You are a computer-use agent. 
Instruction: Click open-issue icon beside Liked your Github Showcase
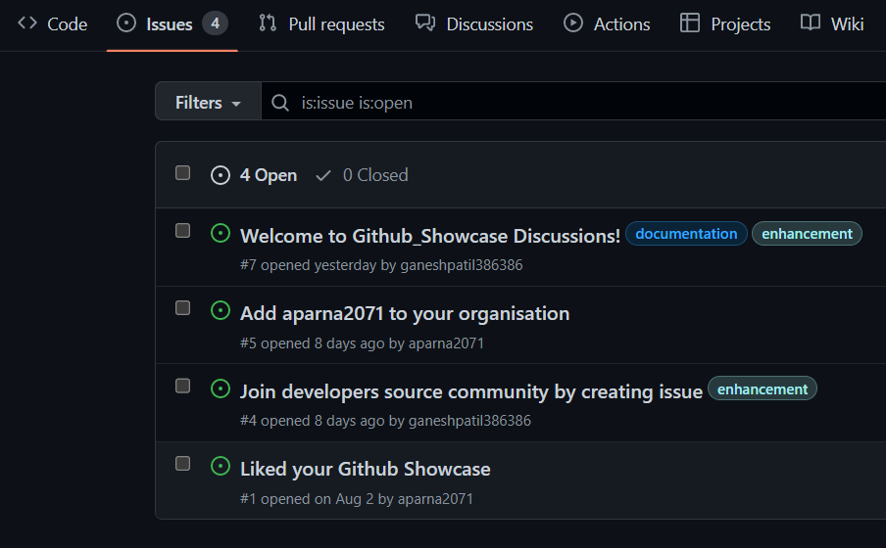click(221, 466)
